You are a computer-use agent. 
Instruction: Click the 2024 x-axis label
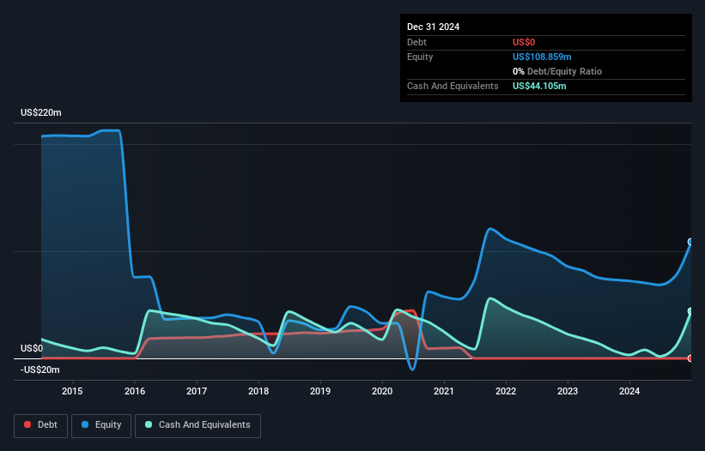pyautogui.click(x=629, y=391)
